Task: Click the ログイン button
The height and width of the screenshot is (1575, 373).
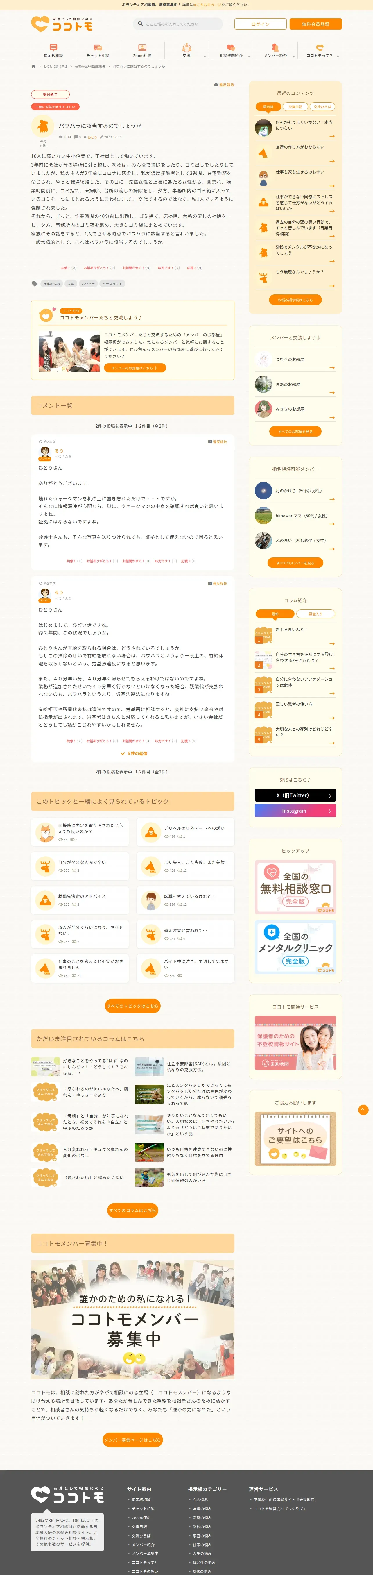Action: pyautogui.click(x=261, y=24)
